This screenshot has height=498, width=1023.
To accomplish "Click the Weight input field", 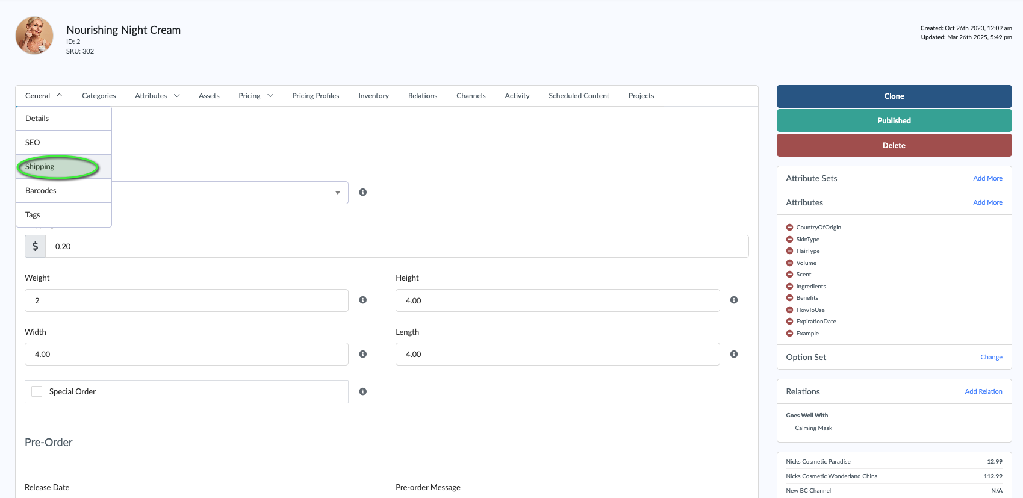I will (x=186, y=300).
